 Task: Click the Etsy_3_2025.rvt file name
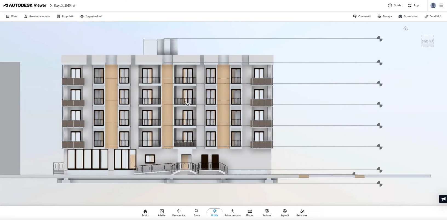[x=65, y=5]
